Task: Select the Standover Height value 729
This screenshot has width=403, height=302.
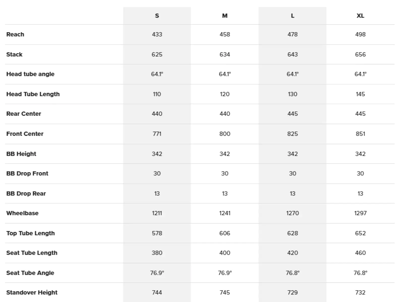Action: click(292, 292)
